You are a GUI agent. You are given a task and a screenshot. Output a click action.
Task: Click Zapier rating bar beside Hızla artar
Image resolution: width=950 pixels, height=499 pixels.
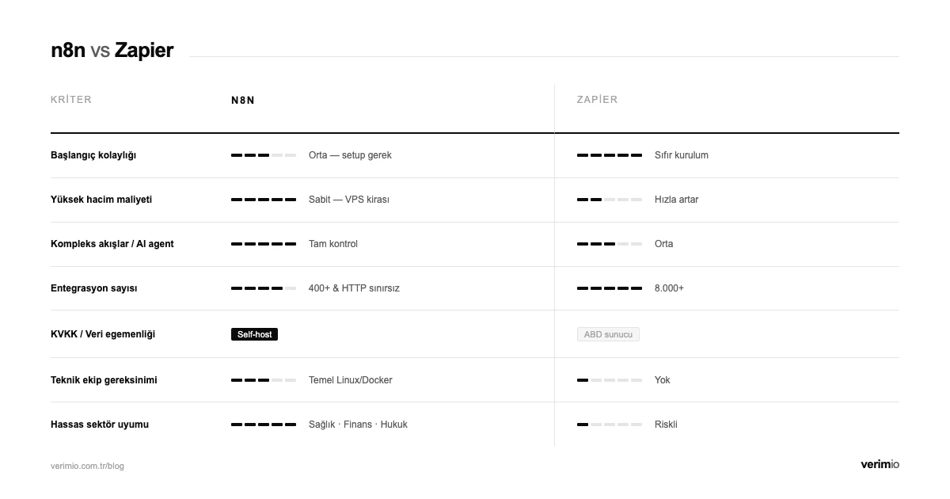pos(610,200)
